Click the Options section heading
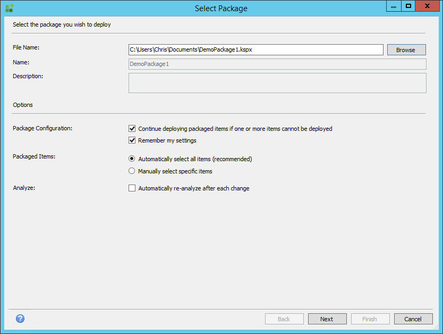443x334 pixels. [23, 105]
